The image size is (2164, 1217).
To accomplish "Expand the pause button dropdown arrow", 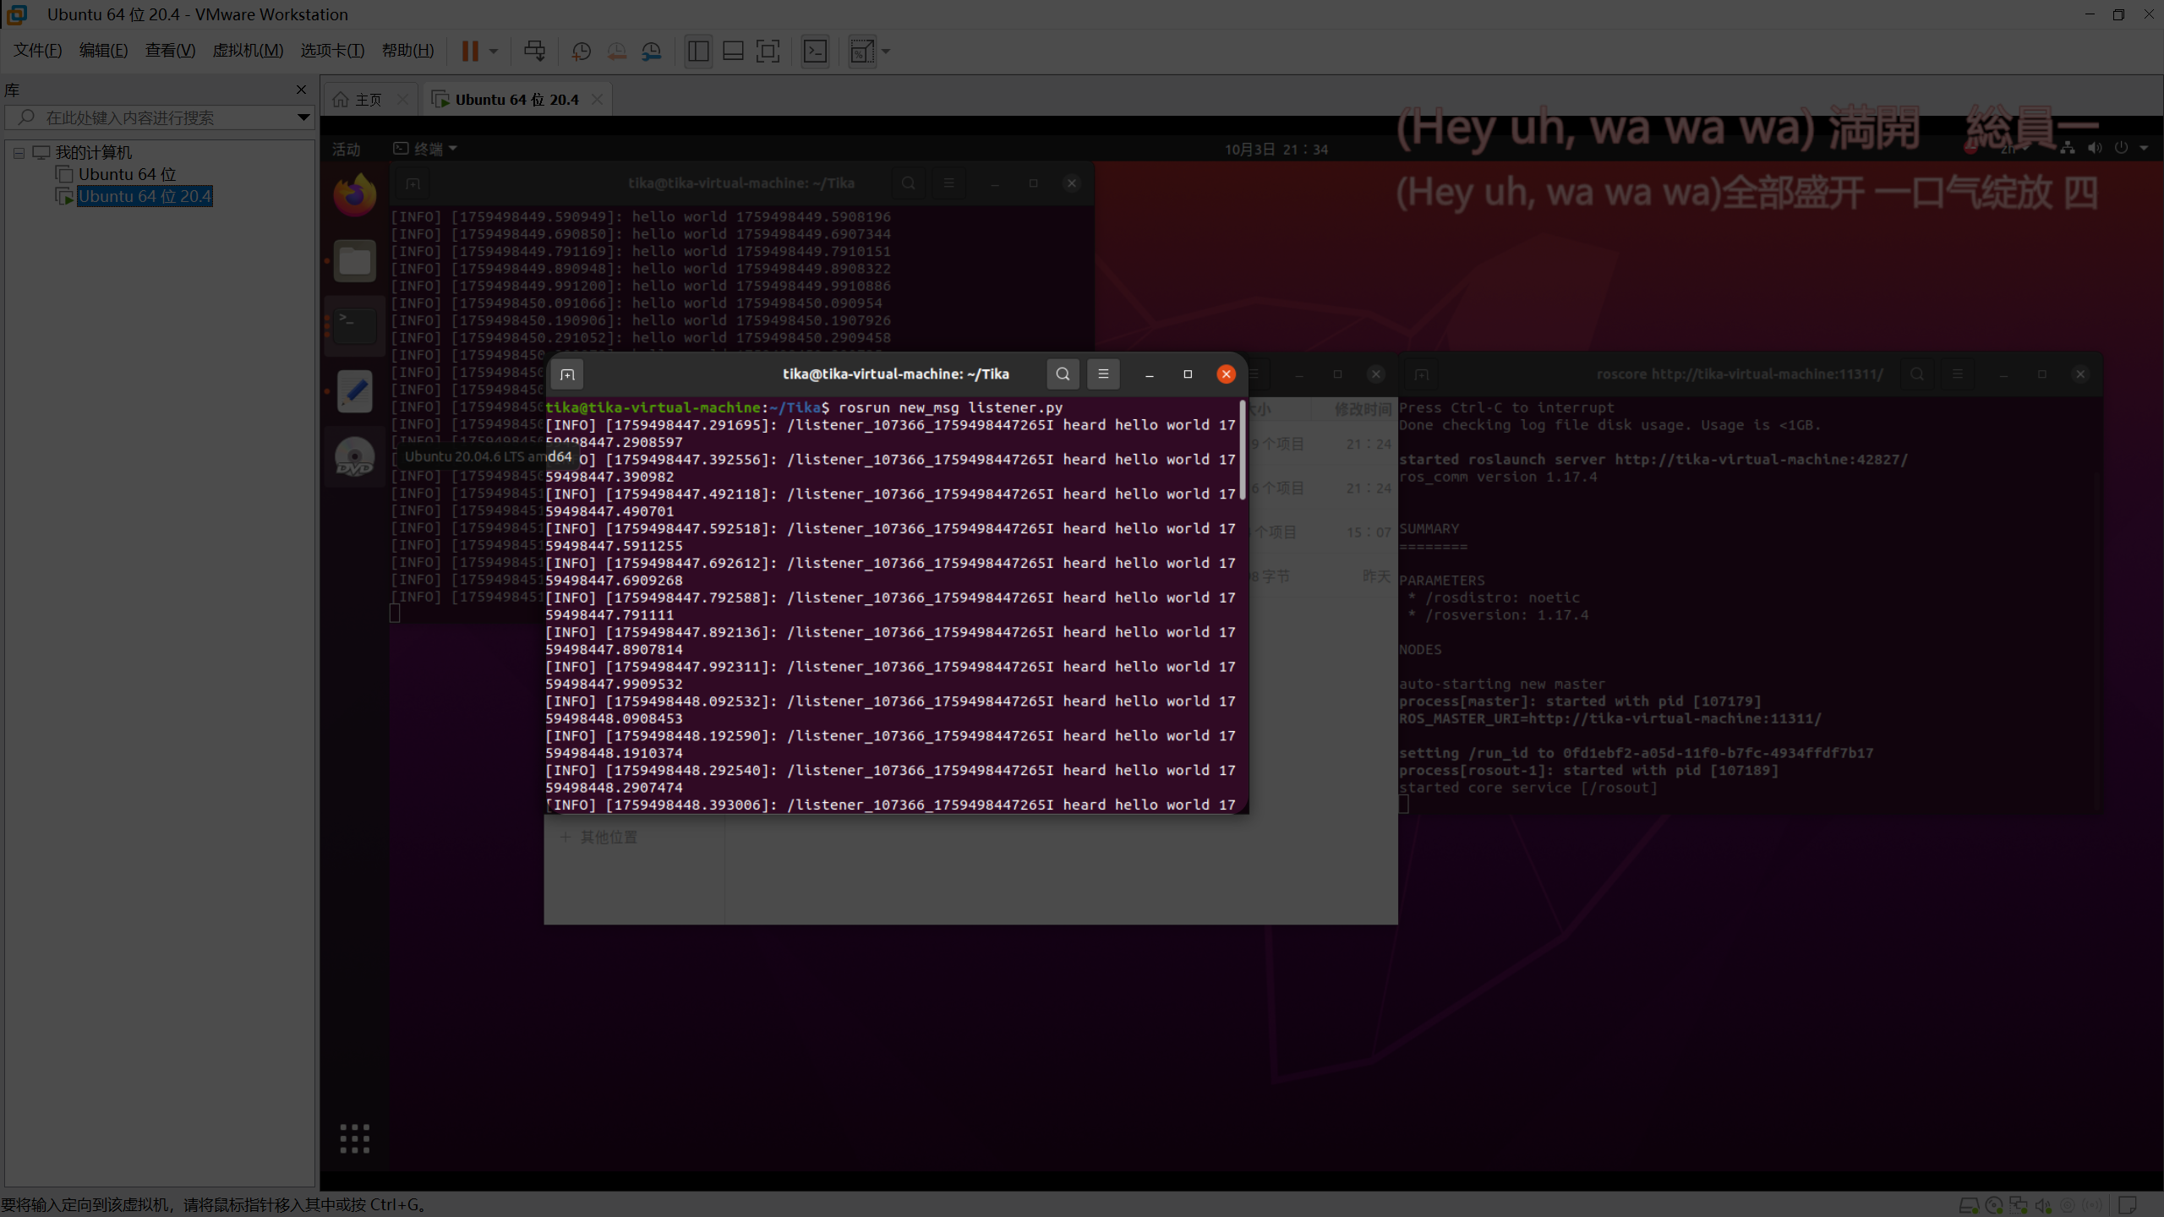I will [x=494, y=52].
